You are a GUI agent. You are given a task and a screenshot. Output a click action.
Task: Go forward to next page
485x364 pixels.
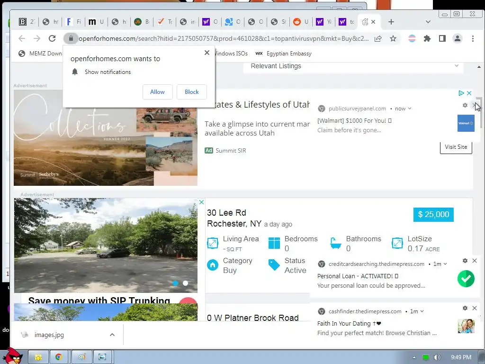(x=37, y=38)
